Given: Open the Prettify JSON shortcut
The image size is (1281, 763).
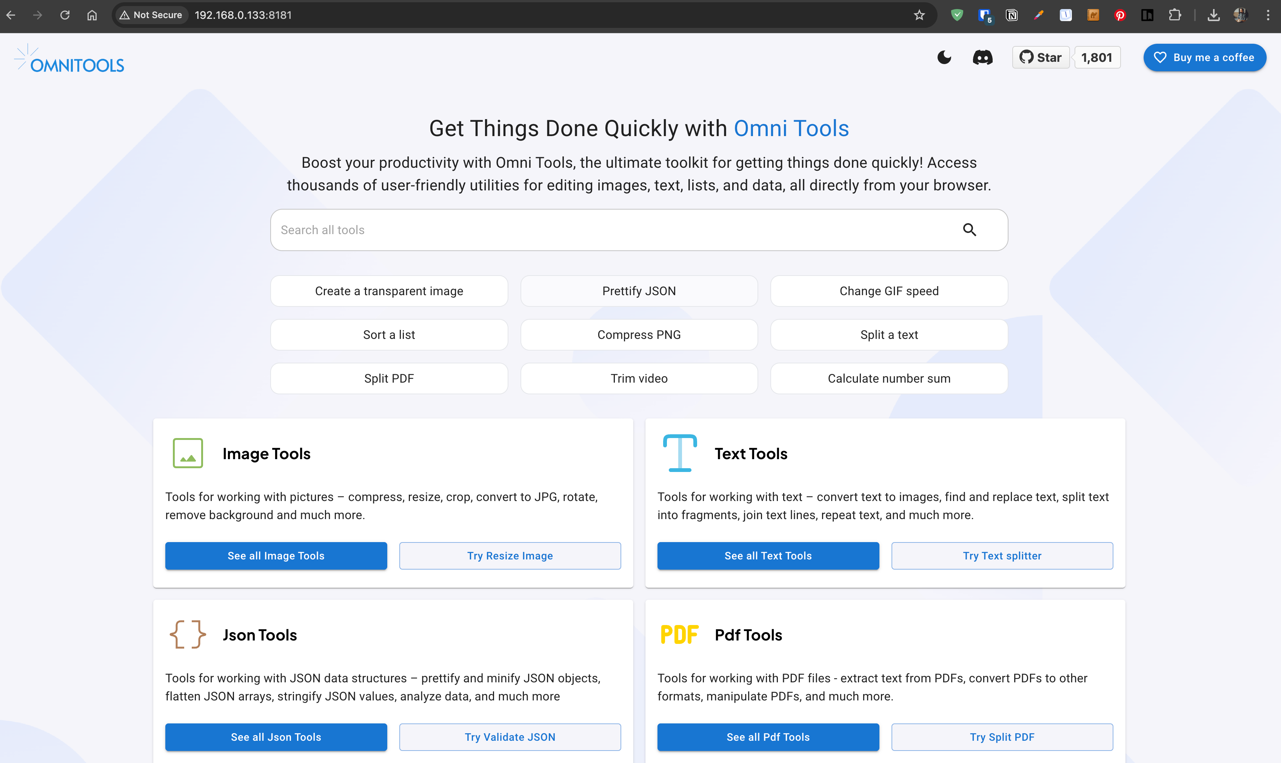Looking at the screenshot, I should point(639,291).
